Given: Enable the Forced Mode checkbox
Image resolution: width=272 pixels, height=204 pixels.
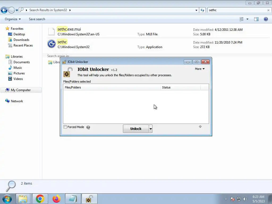Looking at the screenshot, I should [x=65, y=127].
